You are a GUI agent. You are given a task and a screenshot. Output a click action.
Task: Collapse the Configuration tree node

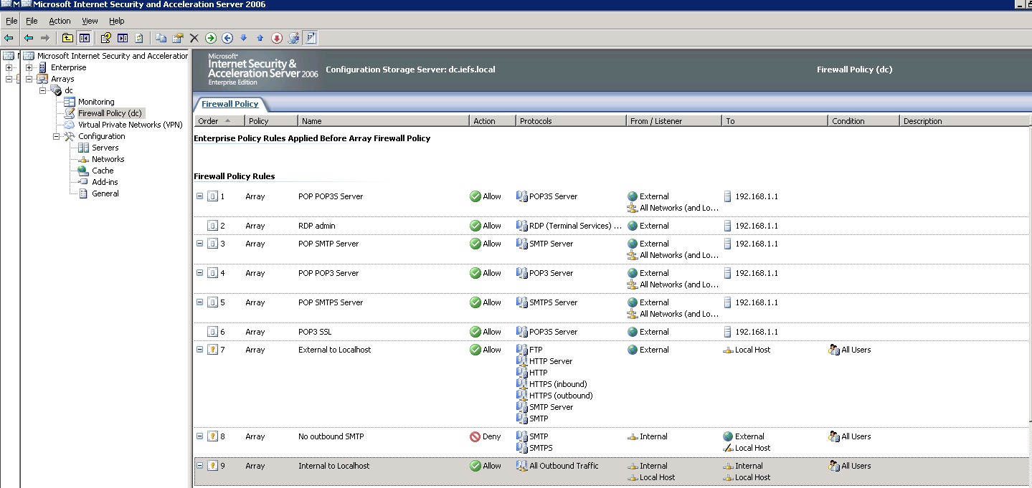pyautogui.click(x=57, y=136)
